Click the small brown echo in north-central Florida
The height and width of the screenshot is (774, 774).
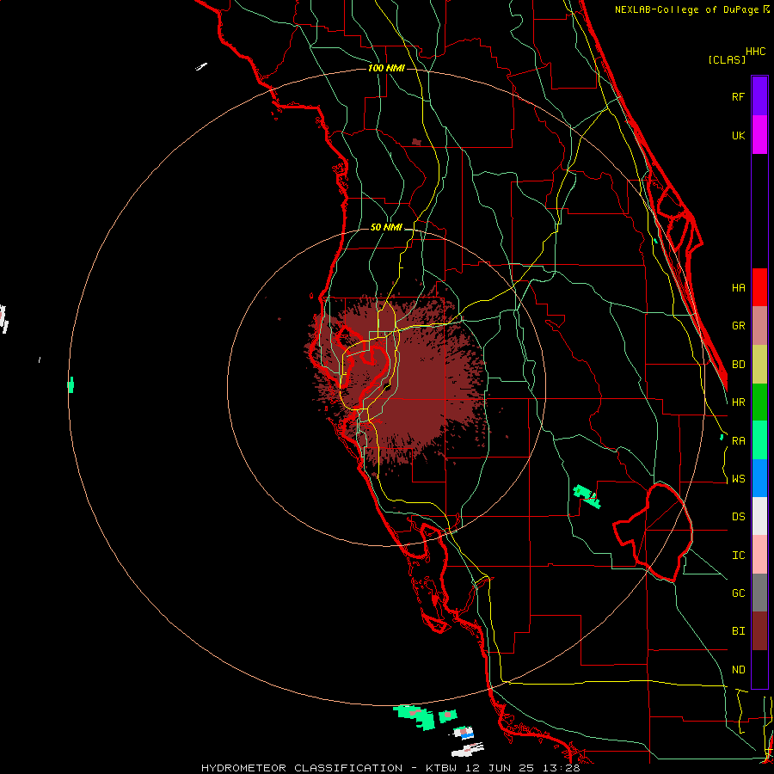[416, 142]
